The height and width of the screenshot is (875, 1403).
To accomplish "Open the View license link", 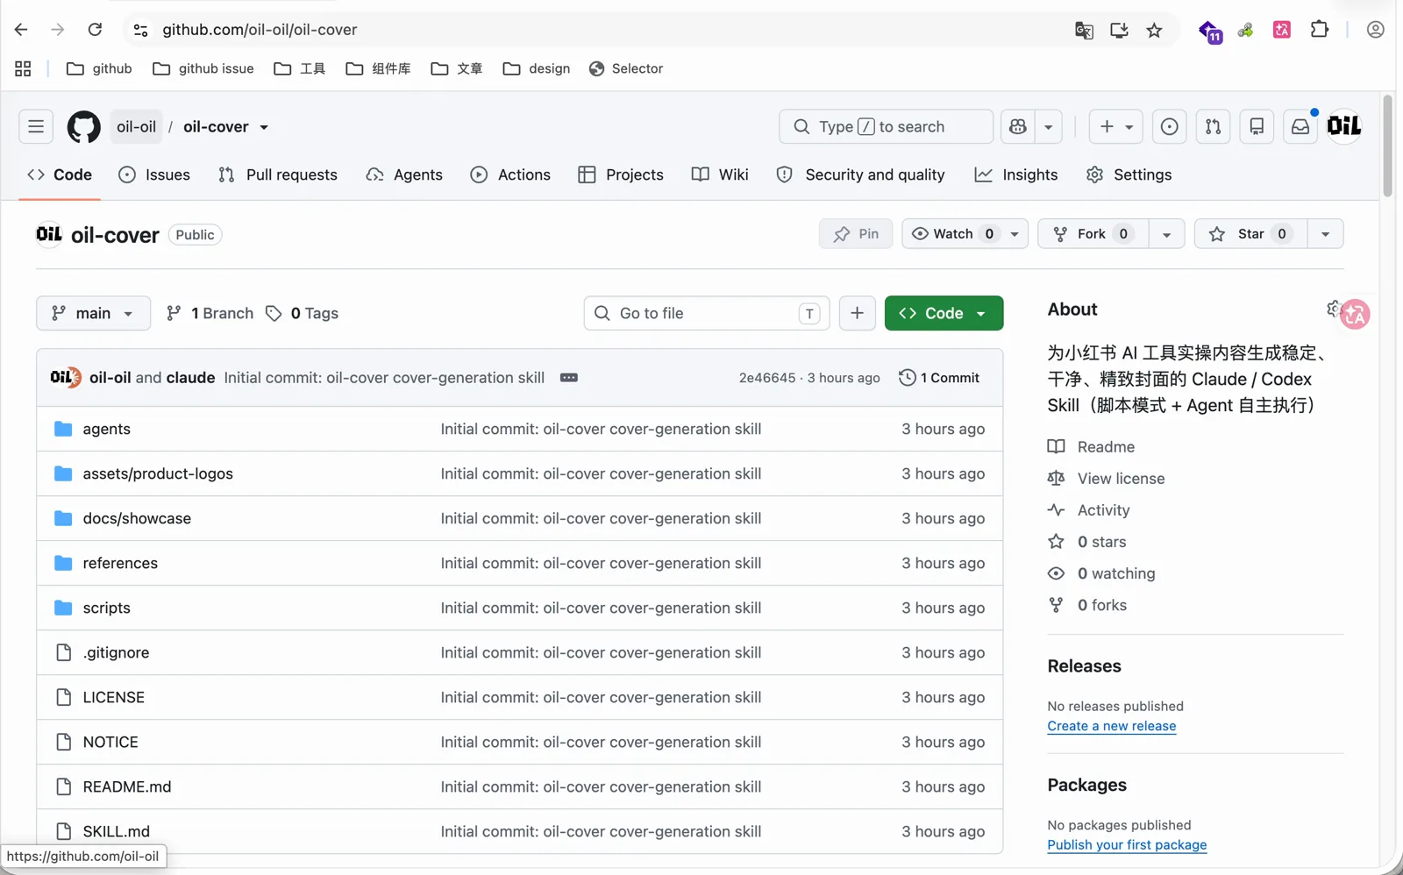I will (x=1107, y=479).
